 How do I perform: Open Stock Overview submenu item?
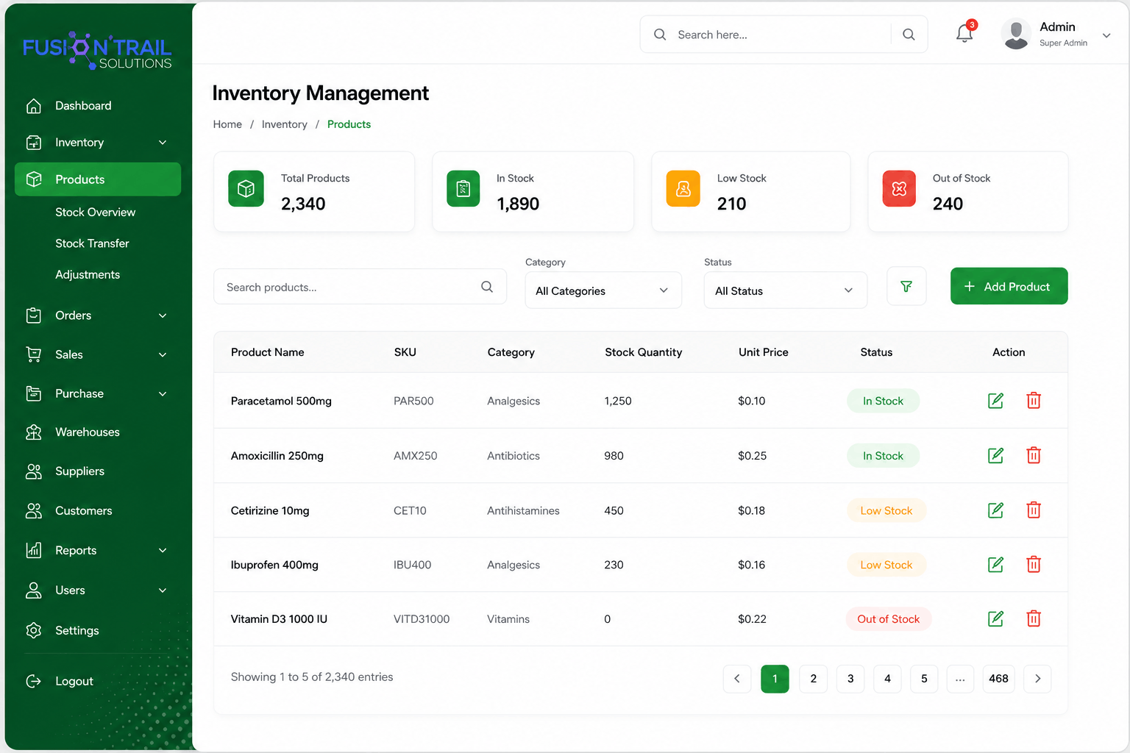coord(96,212)
